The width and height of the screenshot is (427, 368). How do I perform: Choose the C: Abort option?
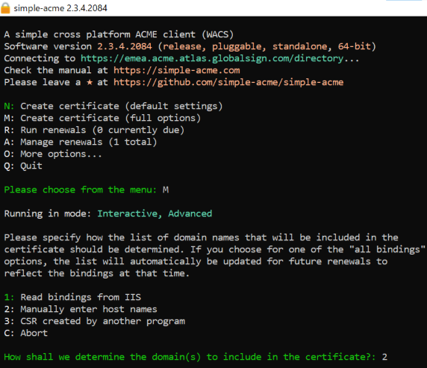click(26, 333)
